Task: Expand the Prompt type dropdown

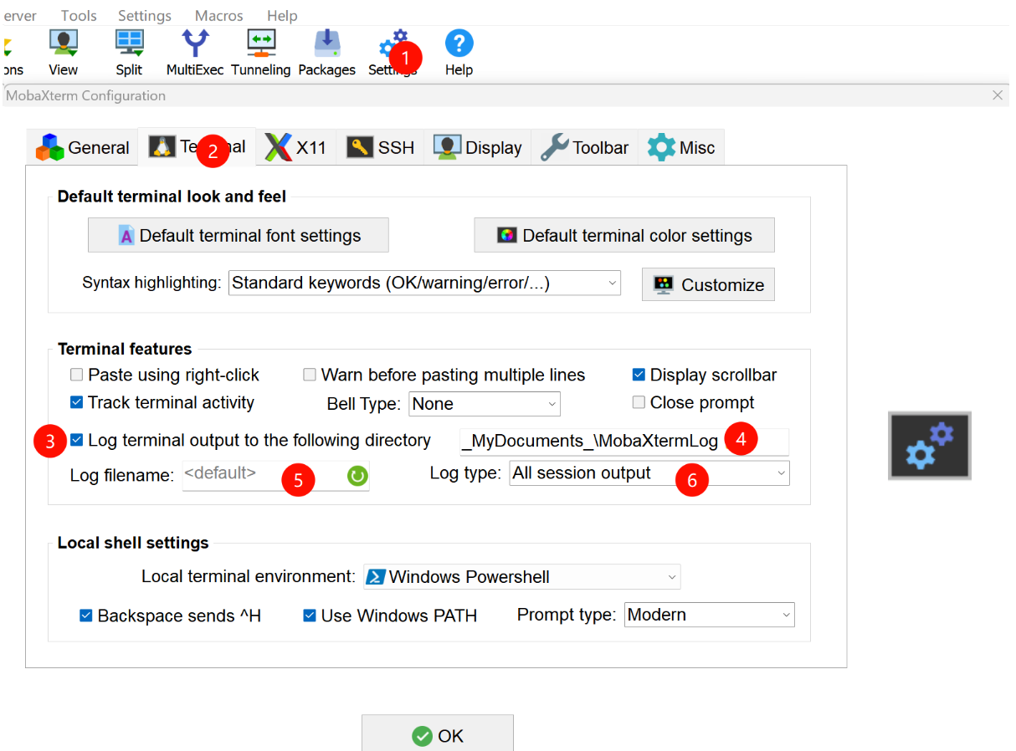Action: tap(710, 615)
